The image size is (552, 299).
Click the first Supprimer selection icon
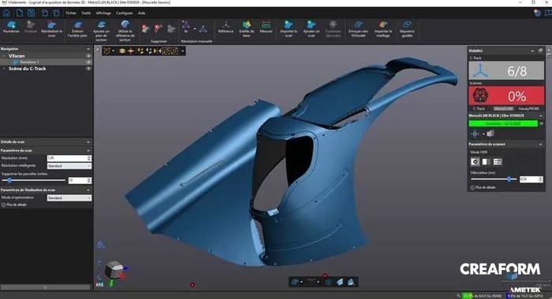(145, 29)
